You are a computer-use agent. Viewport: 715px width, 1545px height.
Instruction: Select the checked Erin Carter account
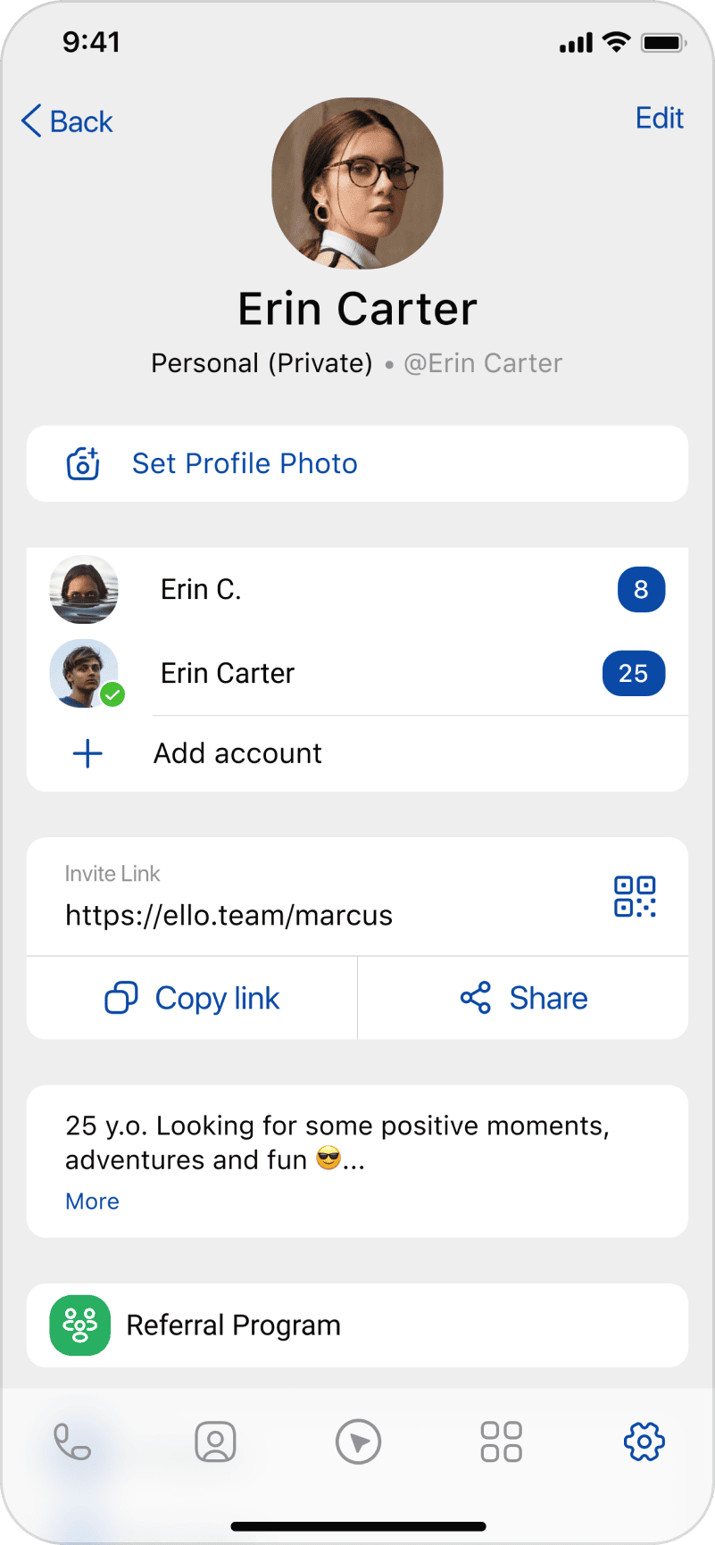tap(228, 673)
